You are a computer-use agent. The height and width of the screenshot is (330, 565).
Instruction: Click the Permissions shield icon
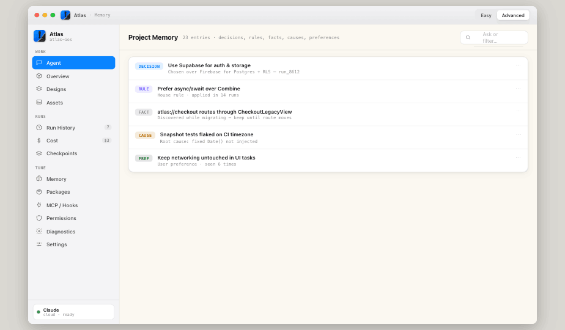pyautogui.click(x=39, y=218)
